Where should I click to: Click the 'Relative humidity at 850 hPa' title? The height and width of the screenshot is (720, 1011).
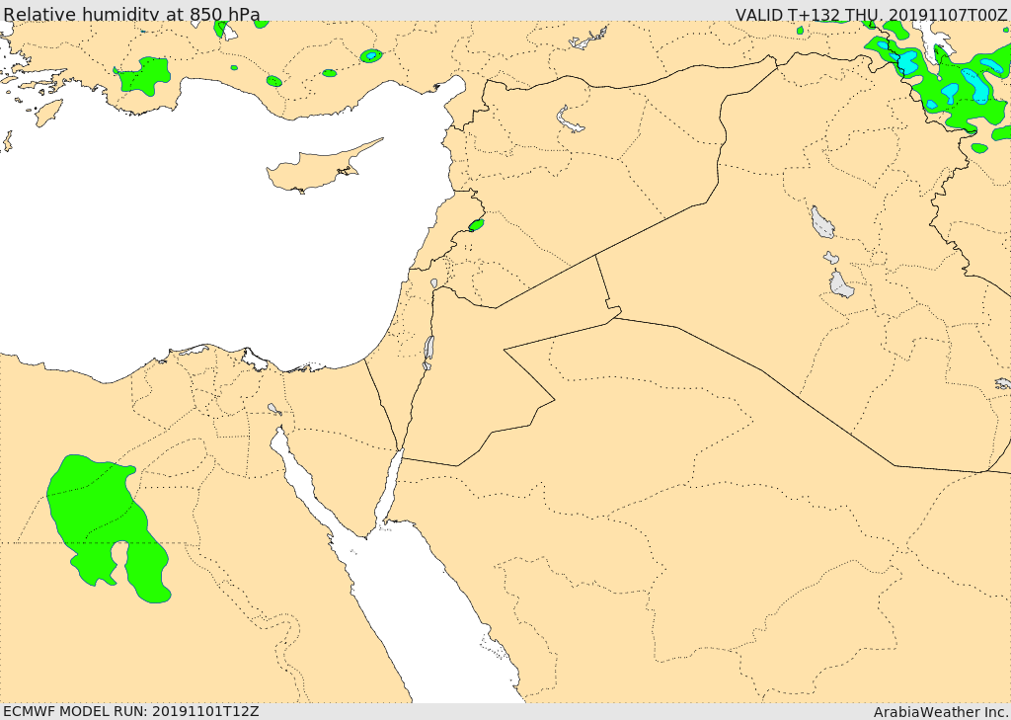click(131, 14)
